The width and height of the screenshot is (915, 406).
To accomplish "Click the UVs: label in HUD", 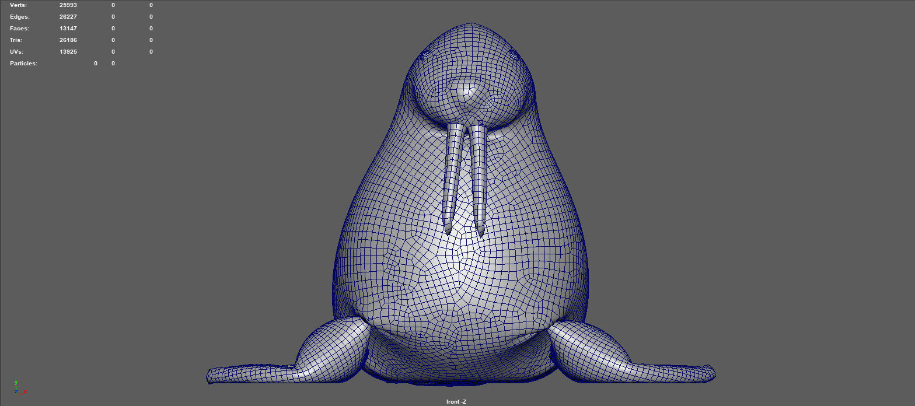I will (x=17, y=51).
